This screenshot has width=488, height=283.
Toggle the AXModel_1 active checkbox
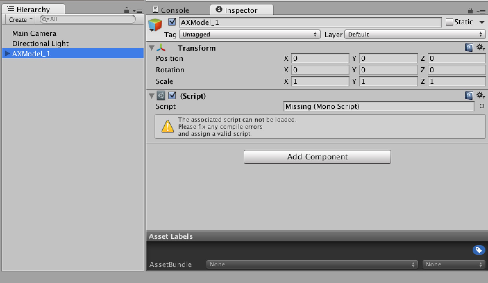click(x=172, y=22)
